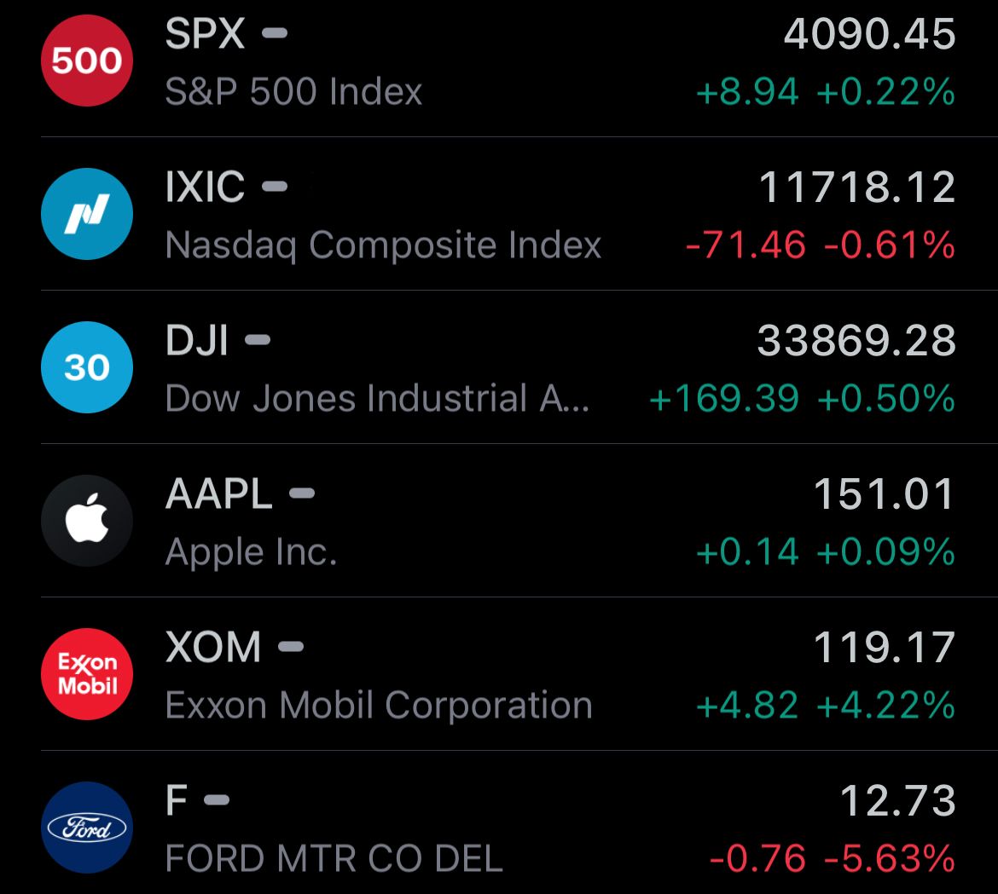The width and height of the screenshot is (998, 894).
Task: Tap the Apple logo icon
Action: tap(87, 520)
